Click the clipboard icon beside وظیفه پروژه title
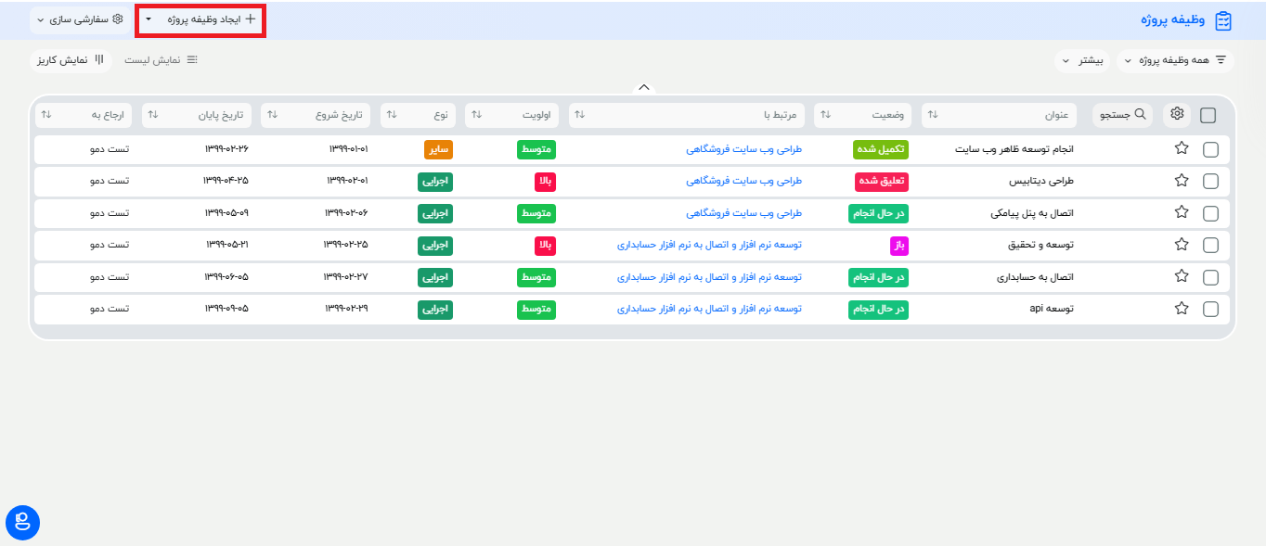This screenshot has height=546, width=1266. (x=1223, y=18)
